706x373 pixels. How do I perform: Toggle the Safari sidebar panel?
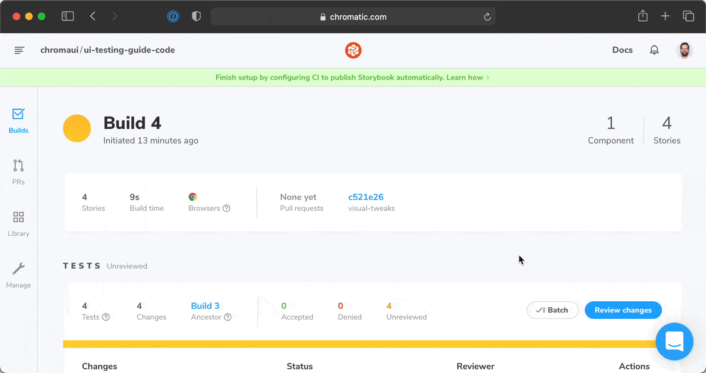pos(68,16)
